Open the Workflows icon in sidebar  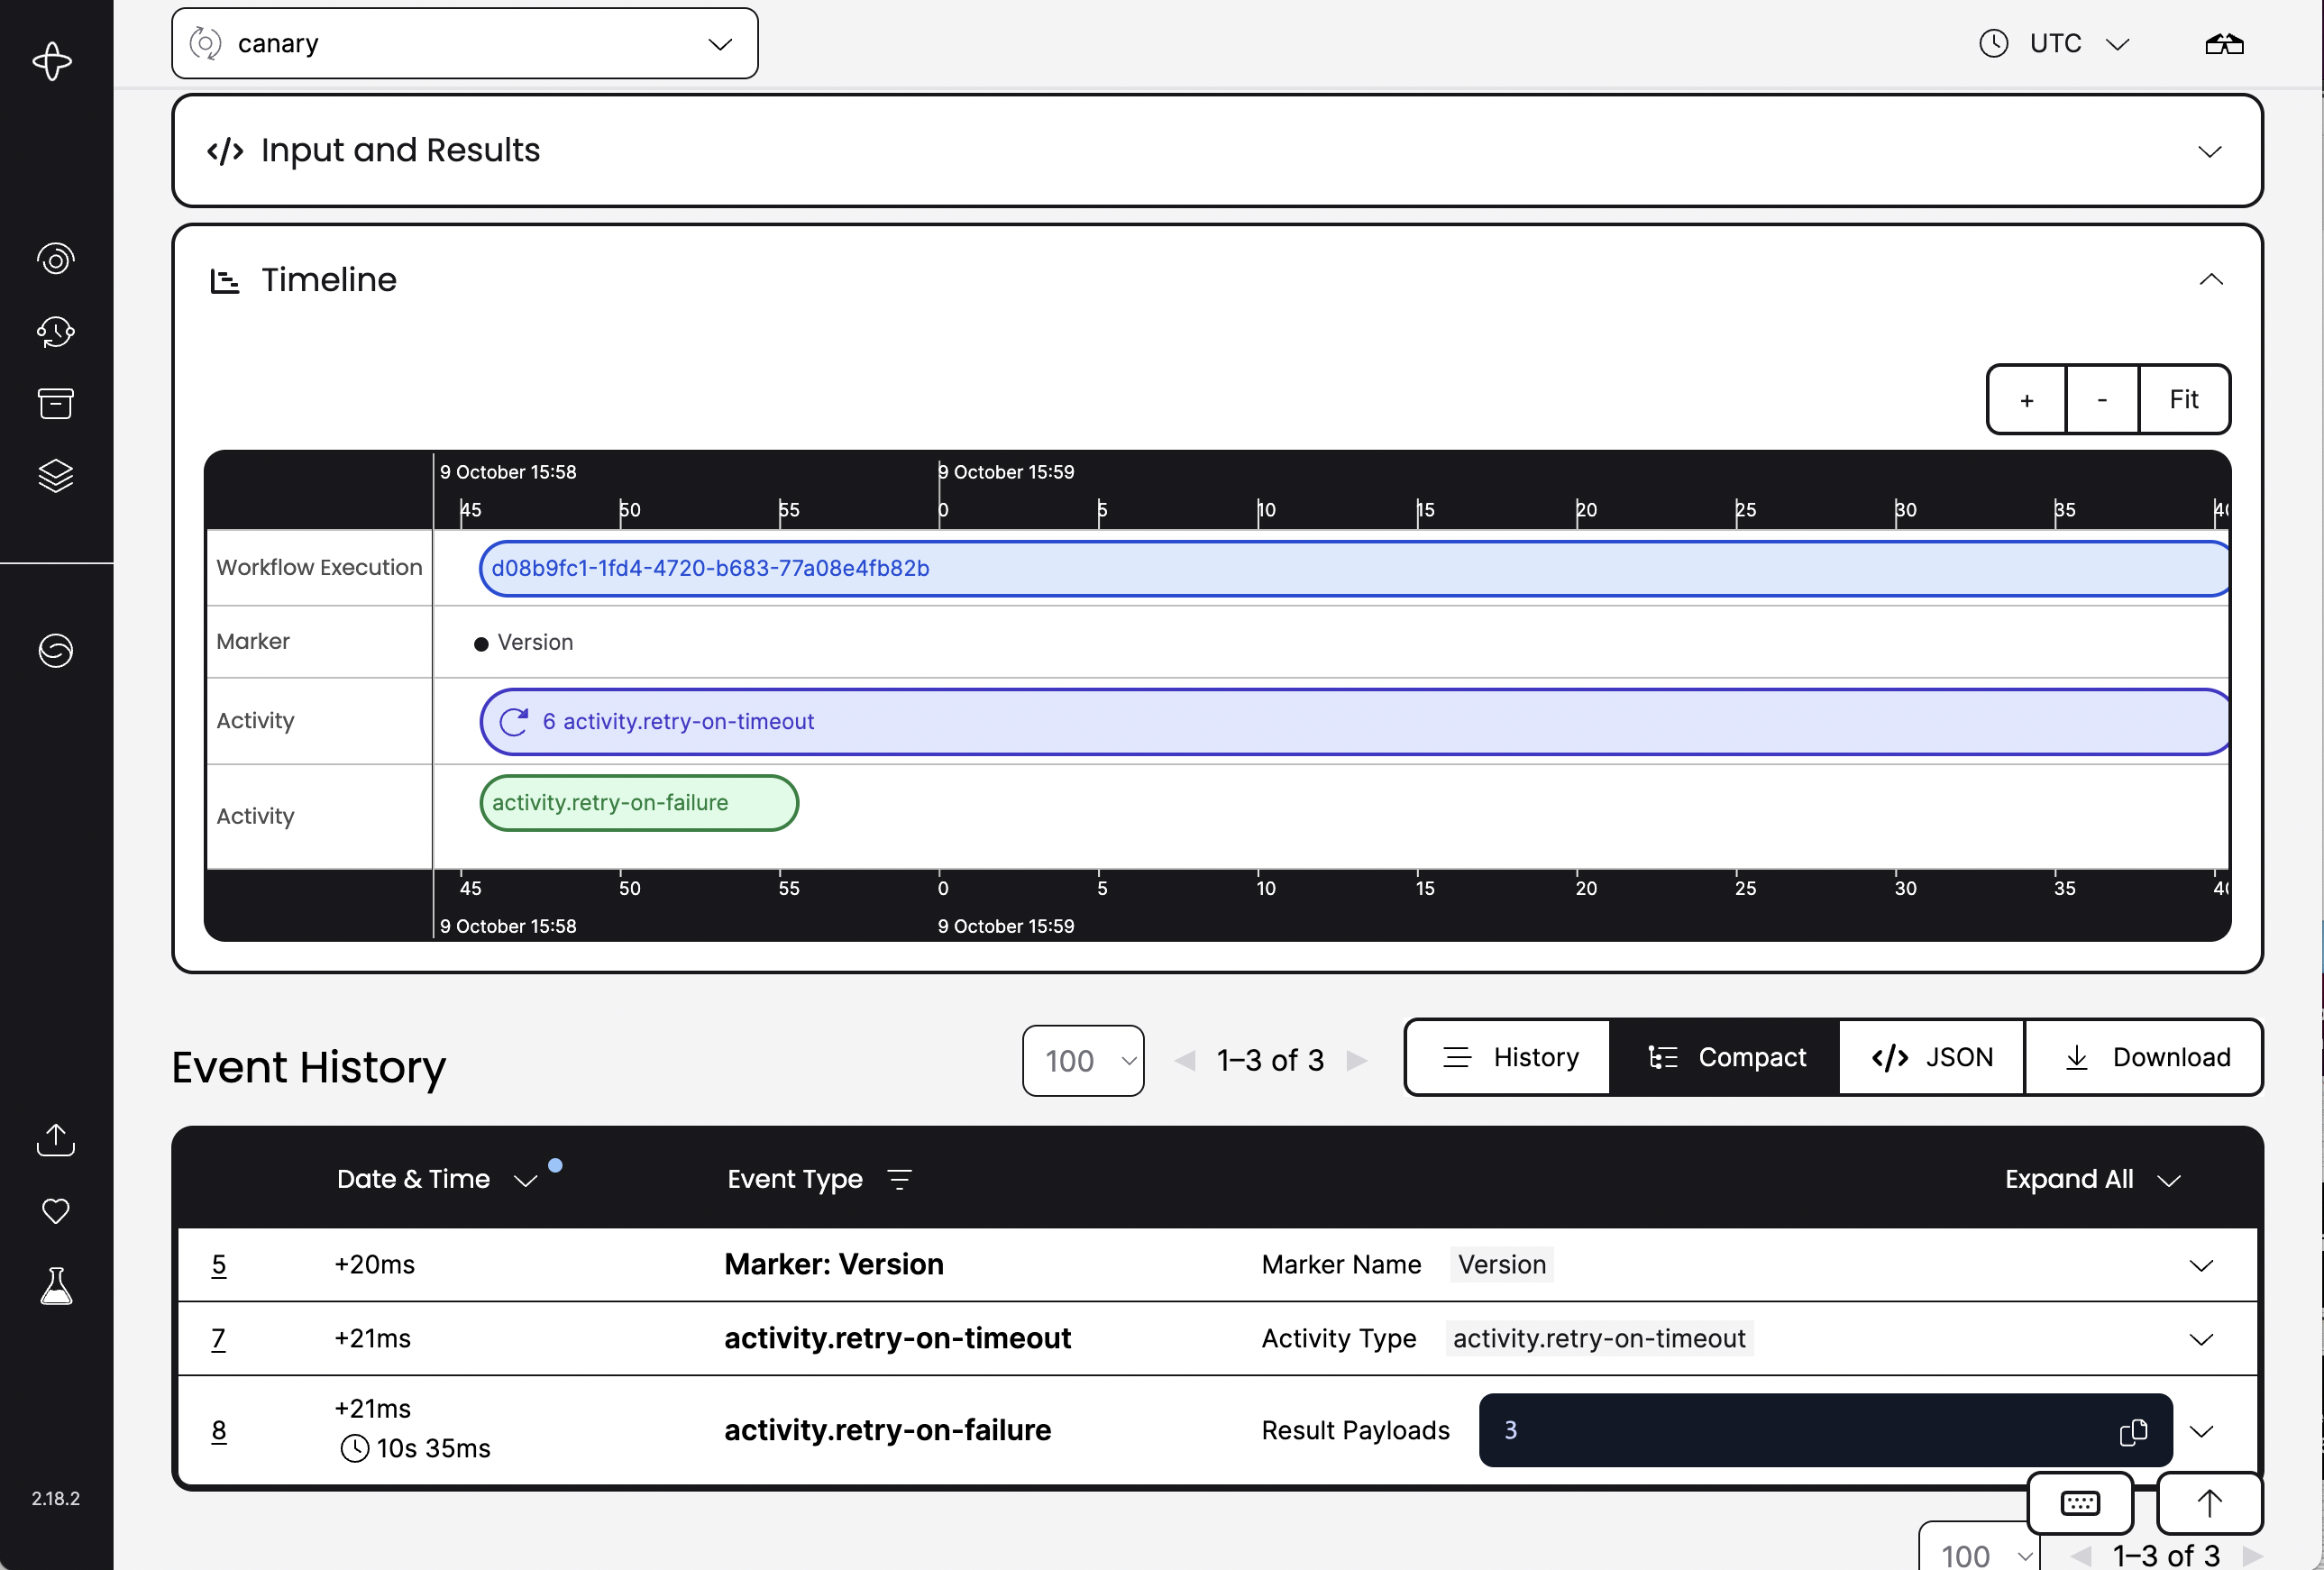coord(56,259)
